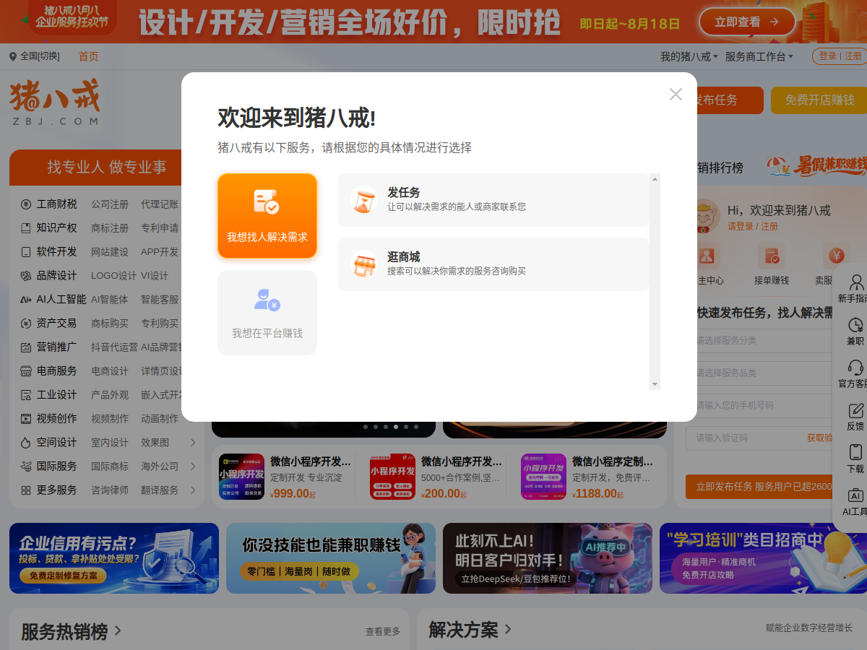Select 我想在平台赚钱 card
The image size is (867, 650).
coord(267,313)
